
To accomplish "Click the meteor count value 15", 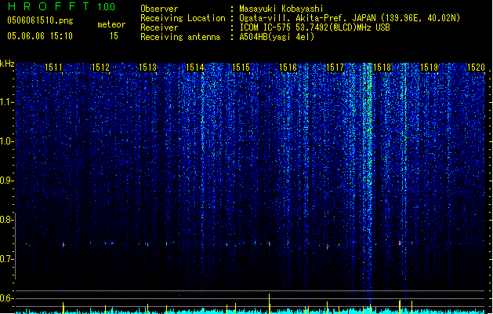I will click(x=114, y=36).
